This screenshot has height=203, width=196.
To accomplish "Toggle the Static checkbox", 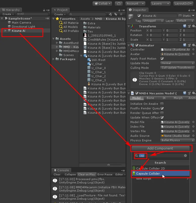I will pyautogui.click(x=180, y=16).
